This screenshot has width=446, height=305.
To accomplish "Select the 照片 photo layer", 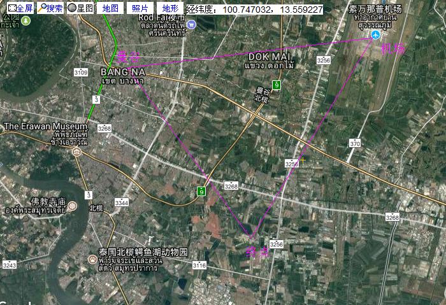I will (x=140, y=8).
